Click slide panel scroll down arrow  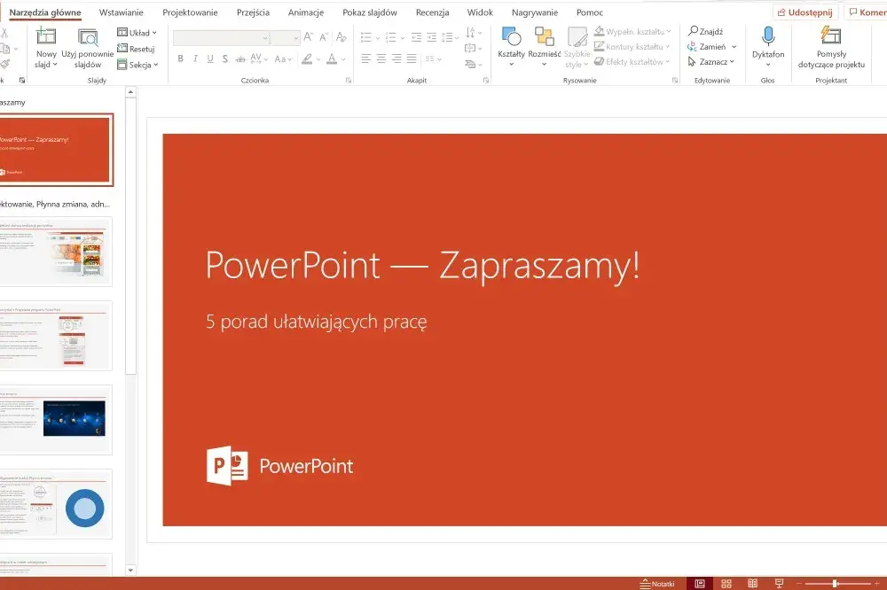pos(130,571)
